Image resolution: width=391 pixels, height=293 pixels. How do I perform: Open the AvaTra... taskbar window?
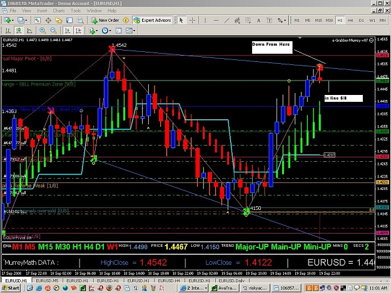click(224, 288)
